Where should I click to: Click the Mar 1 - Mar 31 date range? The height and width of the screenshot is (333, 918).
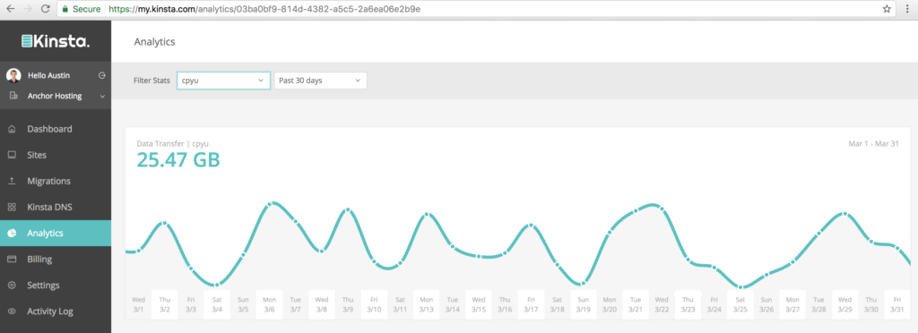tap(873, 143)
